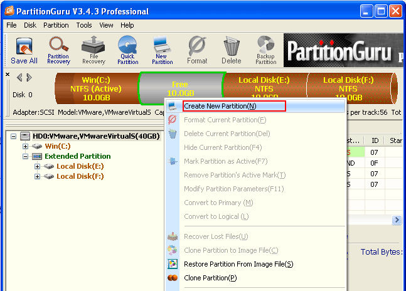
Task: Open the File menu
Action: tap(11, 25)
